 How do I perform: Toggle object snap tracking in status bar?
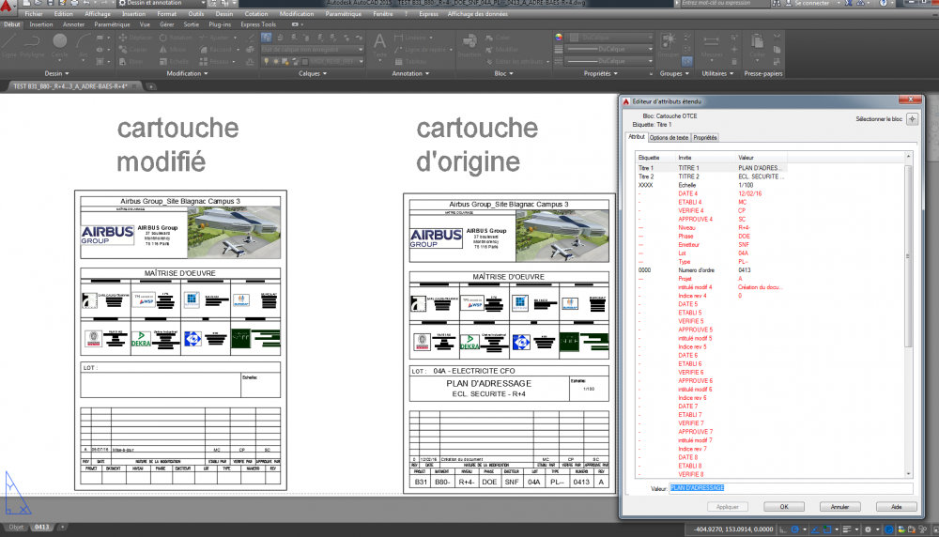[x=814, y=529]
